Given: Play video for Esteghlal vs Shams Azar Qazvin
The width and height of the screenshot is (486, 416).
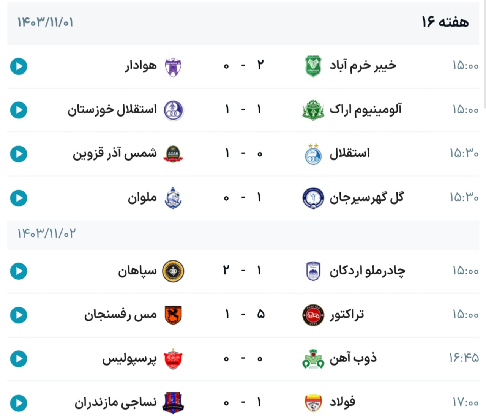Looking at the screenshot, I should tap(19, 154).
